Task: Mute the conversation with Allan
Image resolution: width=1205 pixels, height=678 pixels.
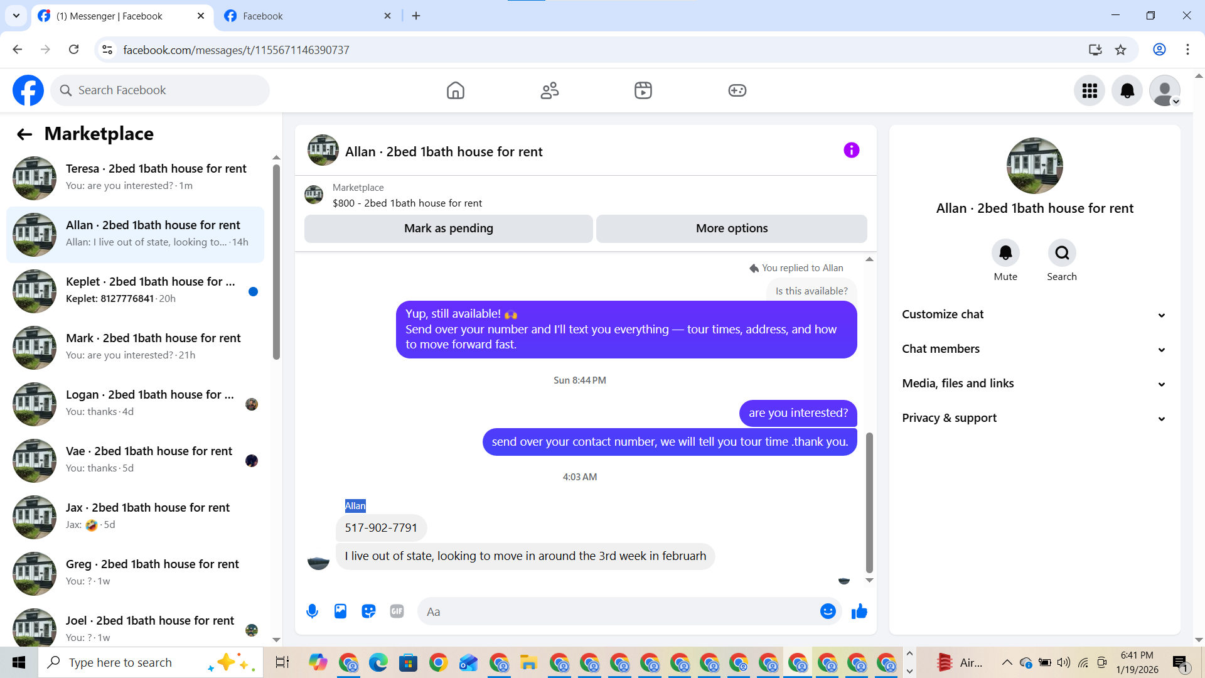Action: [1005, 253]
